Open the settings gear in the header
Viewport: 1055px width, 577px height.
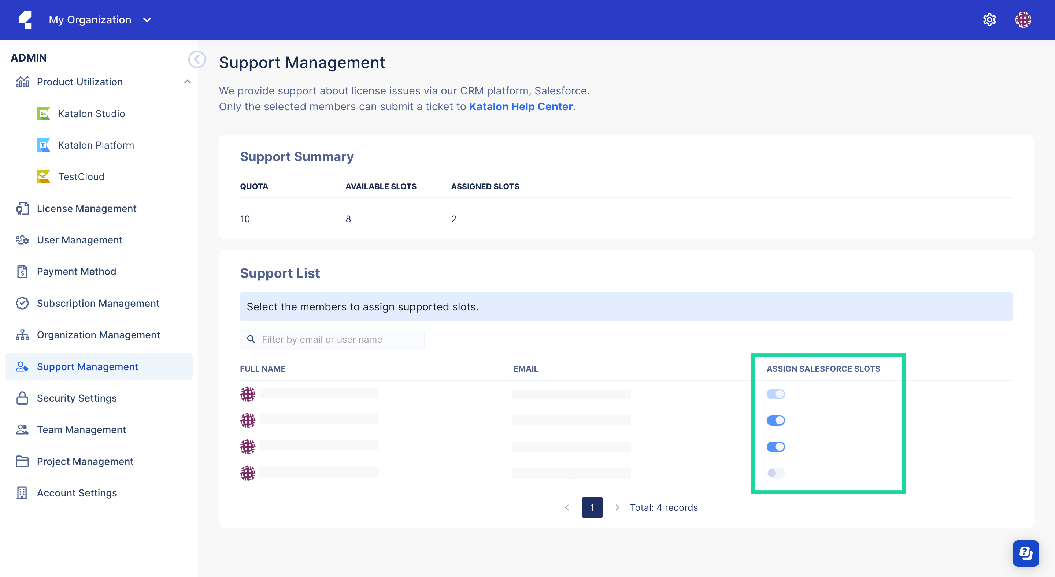(x=989, y=20)
